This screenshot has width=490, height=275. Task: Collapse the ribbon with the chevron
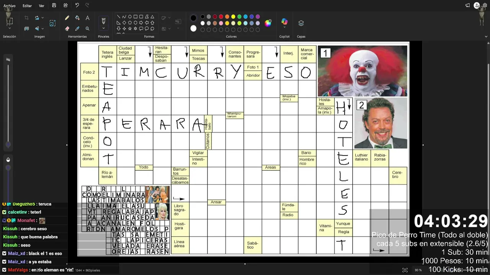486,37
